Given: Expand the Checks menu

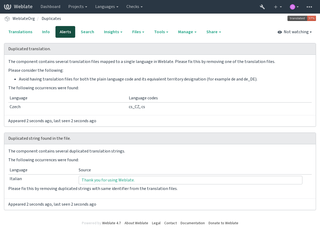Looking at the screenshot, I should [134, 7].
